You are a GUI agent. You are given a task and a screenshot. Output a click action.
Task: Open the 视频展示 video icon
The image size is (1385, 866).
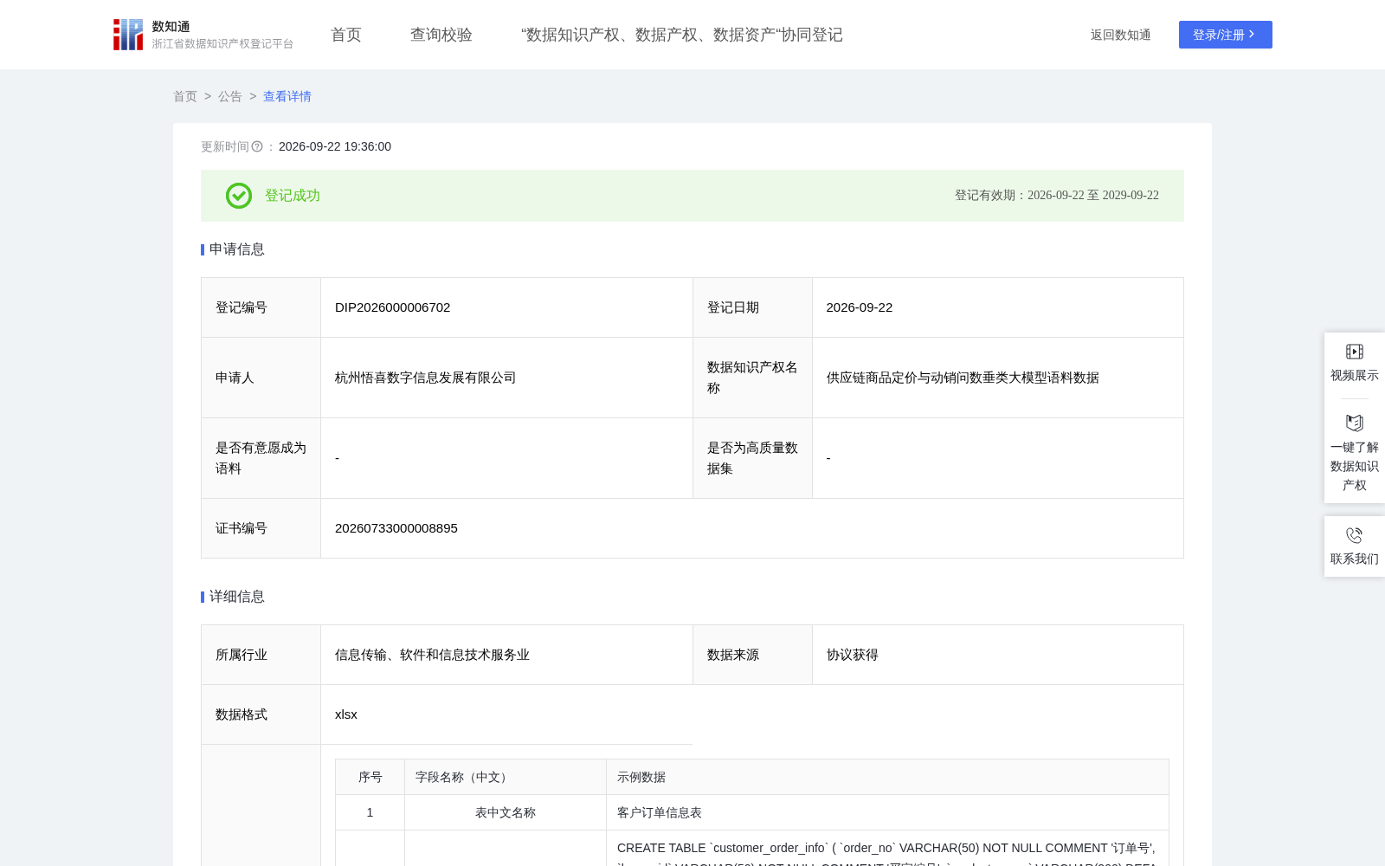pyautogui.click(x=1355, y=352)
